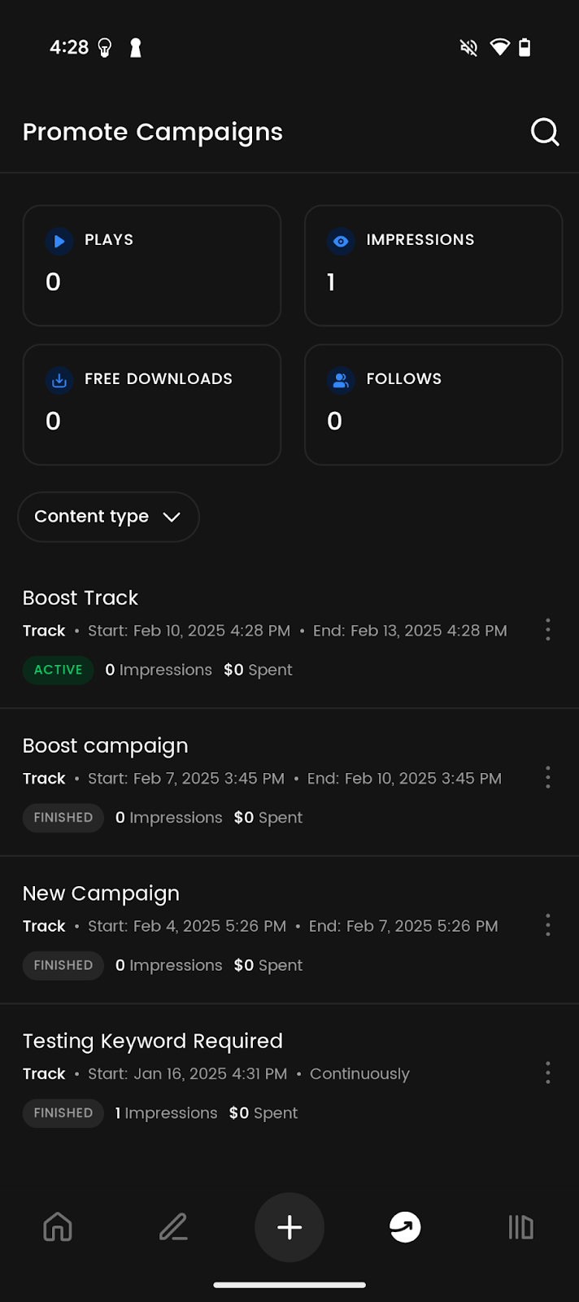Select the FREE DOWNLOADS stat card
Screen dimensions: 579x1302
pos(152,404)
